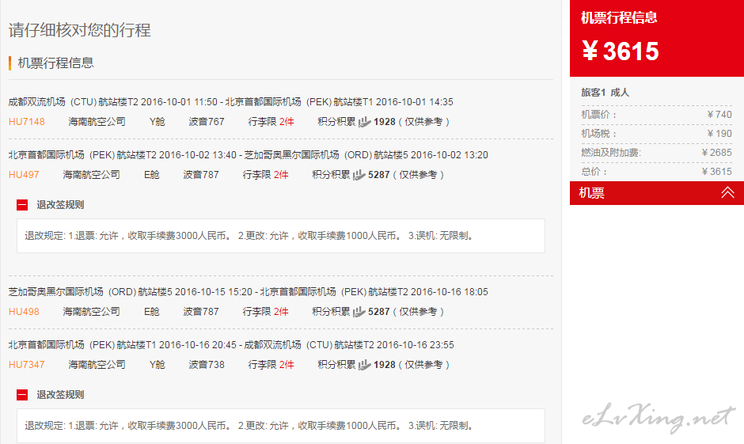Click the first 退改签规则 heading label
Image resolution: width=744 pixels, height=444 pixels.
point(60,205)
